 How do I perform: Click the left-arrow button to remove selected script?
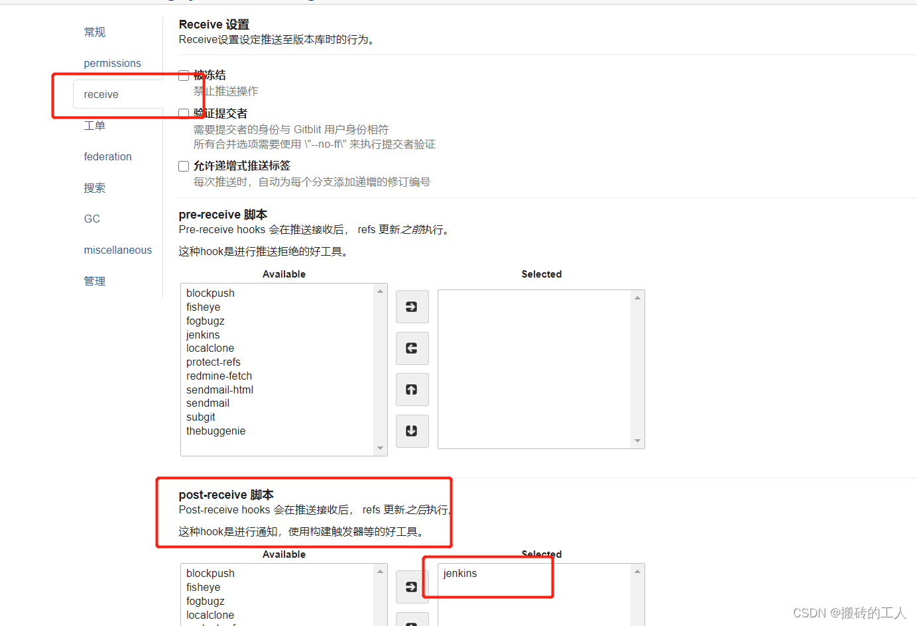click(x=412, y=348)
